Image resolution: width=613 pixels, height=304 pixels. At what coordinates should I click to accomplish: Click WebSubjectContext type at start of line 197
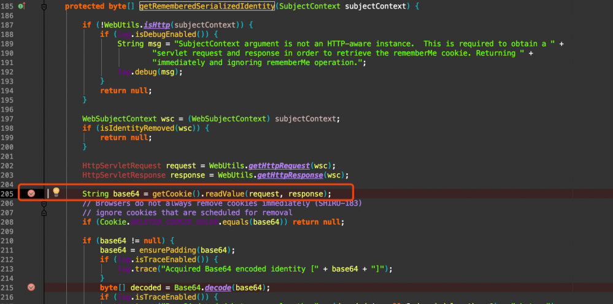tap(120, 119)
